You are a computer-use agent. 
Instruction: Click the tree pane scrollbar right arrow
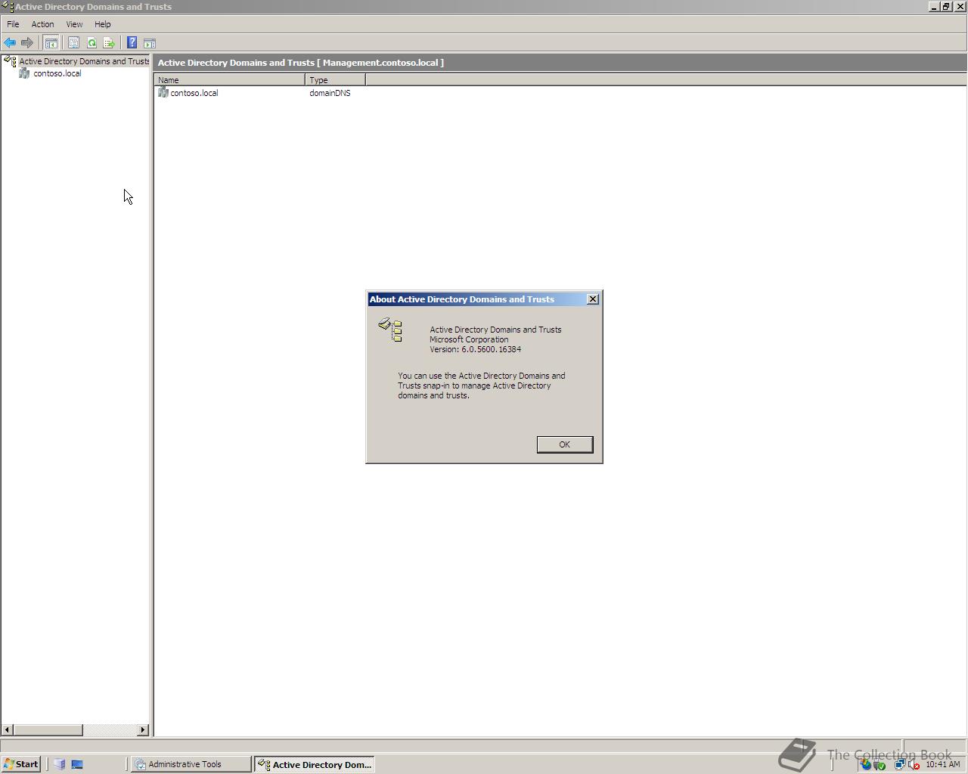[143, 729]
